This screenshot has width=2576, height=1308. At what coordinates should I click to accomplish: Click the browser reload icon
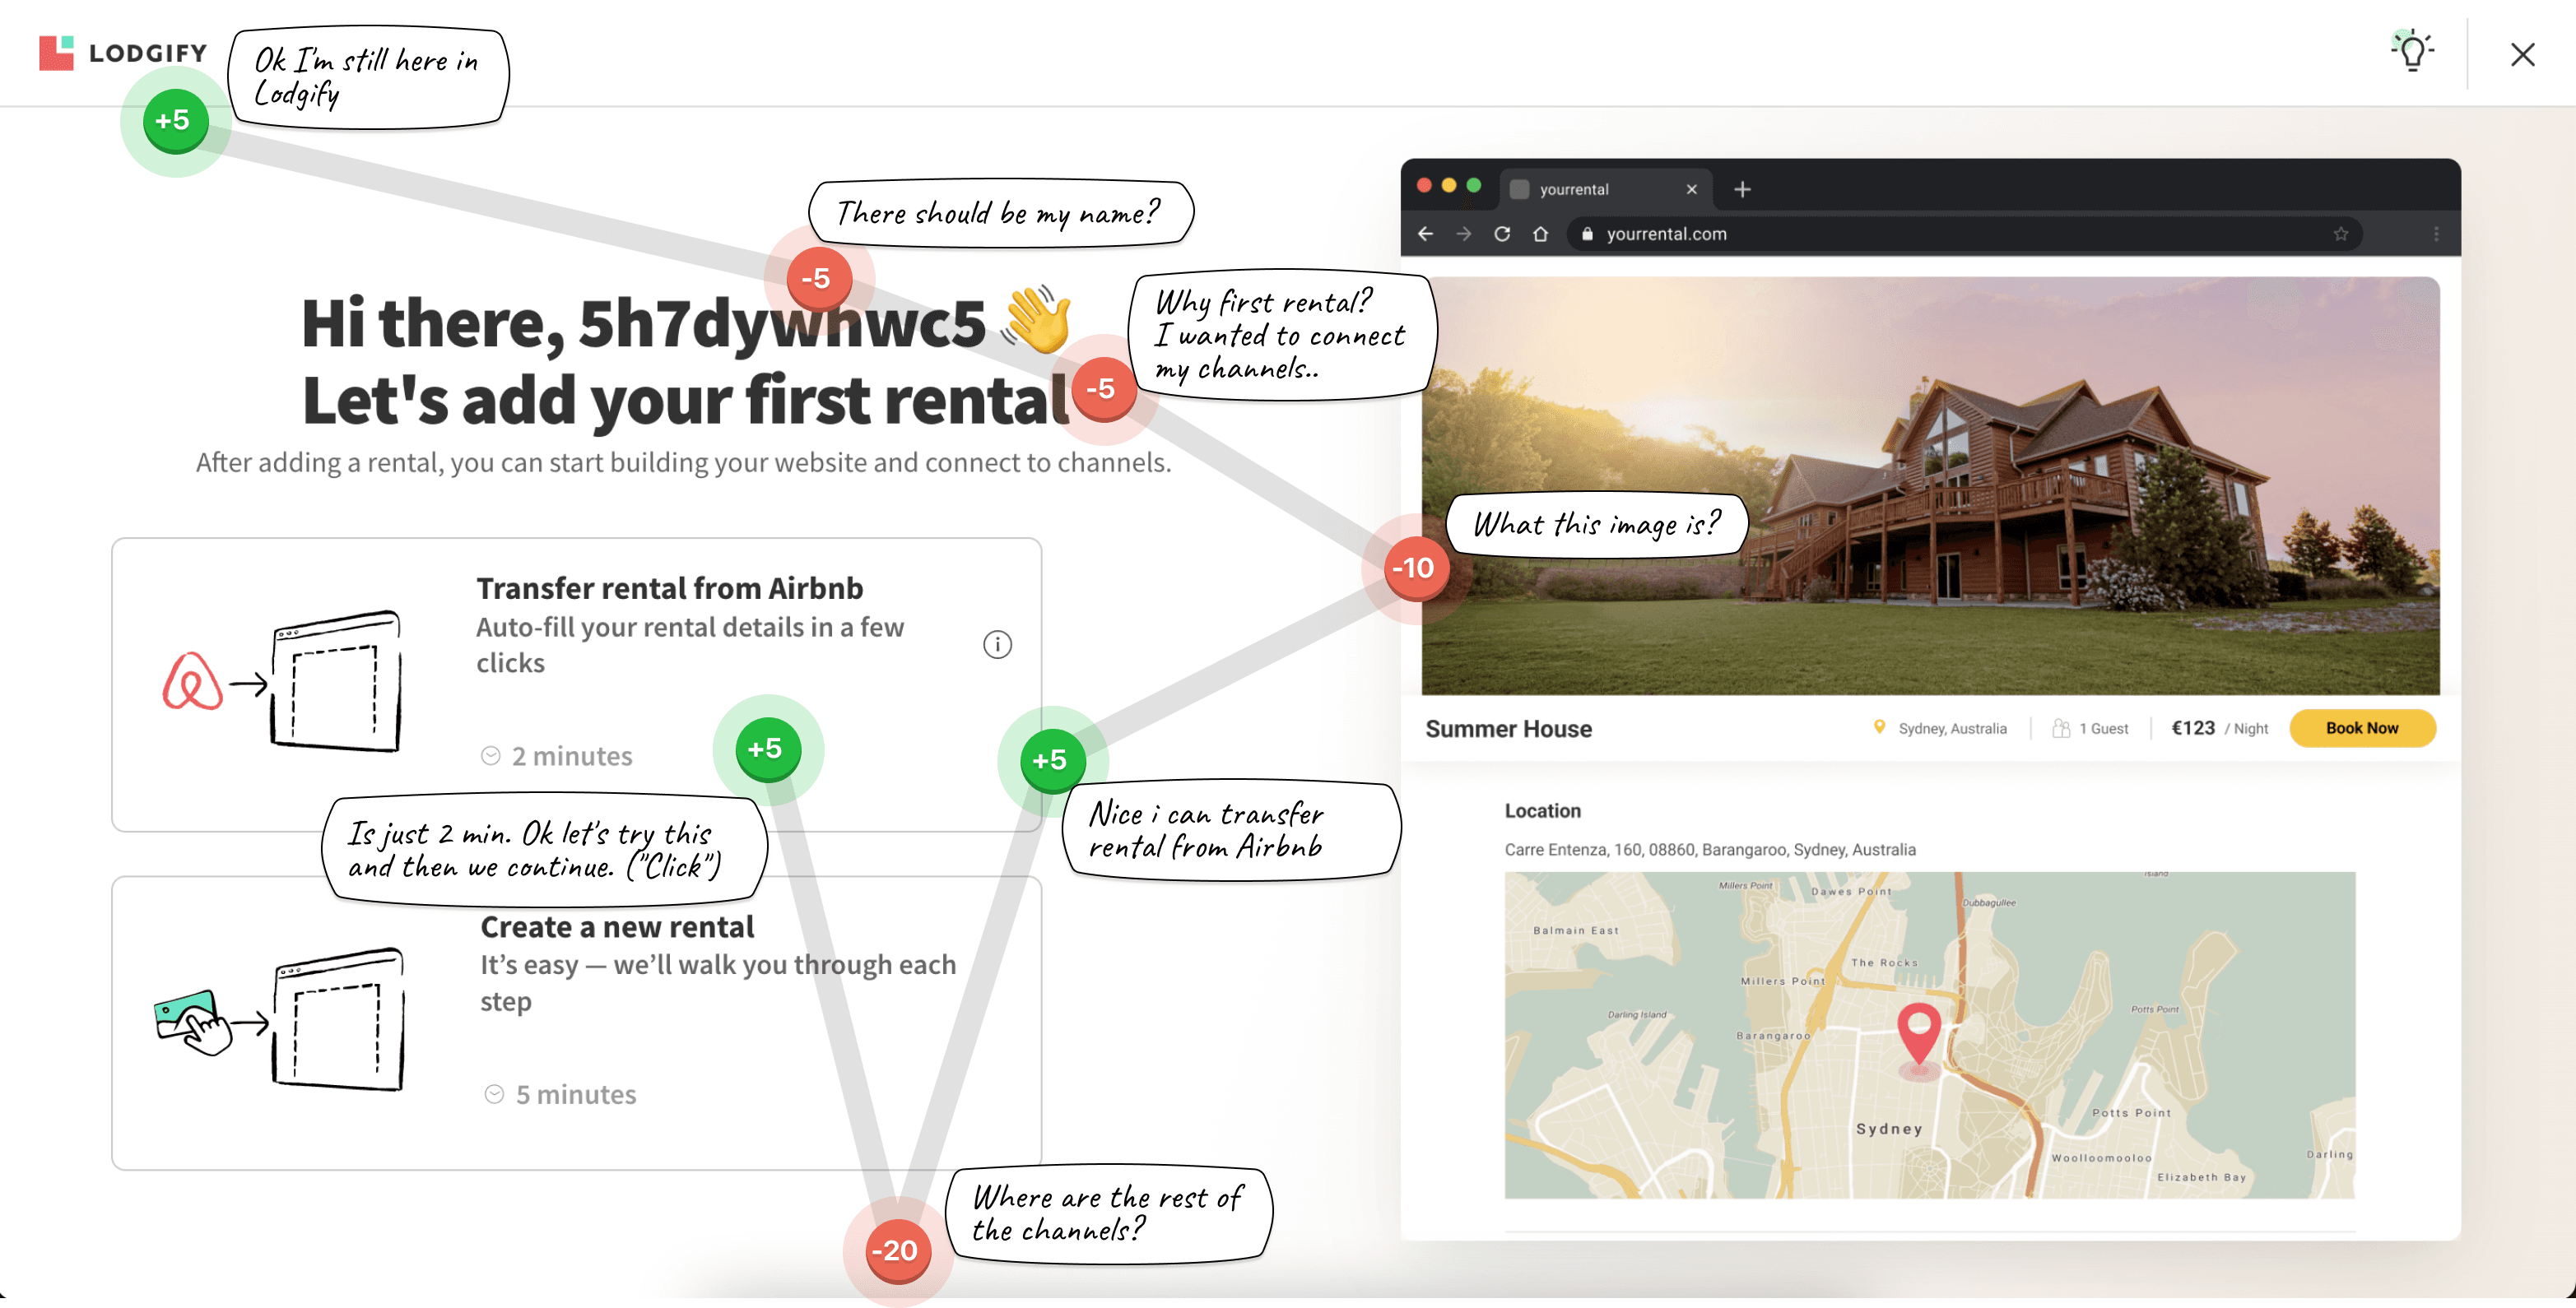[x=1502, y=234]
